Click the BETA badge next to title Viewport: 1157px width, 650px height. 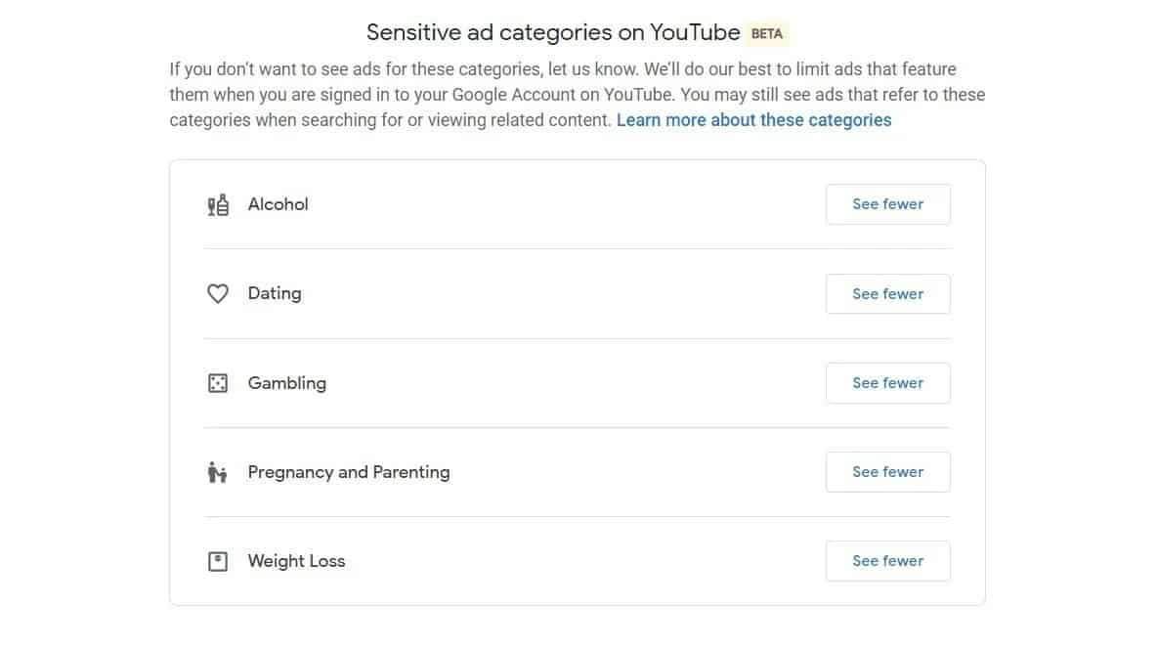767,33
